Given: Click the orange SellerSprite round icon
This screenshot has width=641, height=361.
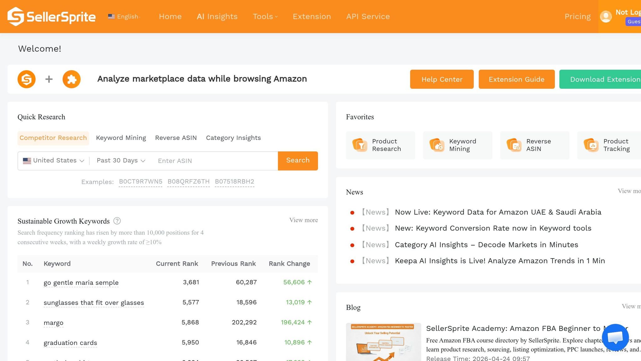Looking at the screenshot, I should point(27,79).
